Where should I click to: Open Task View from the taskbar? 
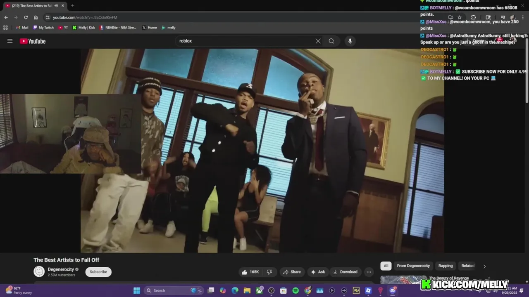click(211, 290)
